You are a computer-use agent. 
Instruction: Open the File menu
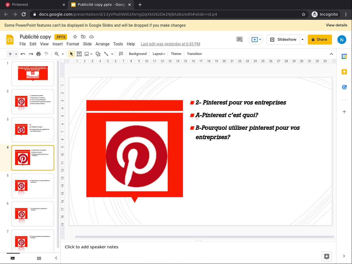coord(23,44)
